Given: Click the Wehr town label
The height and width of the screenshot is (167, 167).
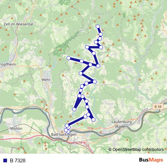Looking at the screenshot, I should pos(46,79).
